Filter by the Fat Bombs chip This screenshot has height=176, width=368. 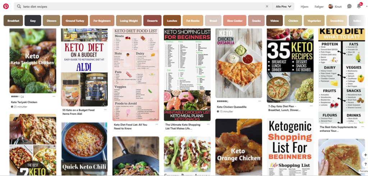pyautogui.click(x=193, y=20)
